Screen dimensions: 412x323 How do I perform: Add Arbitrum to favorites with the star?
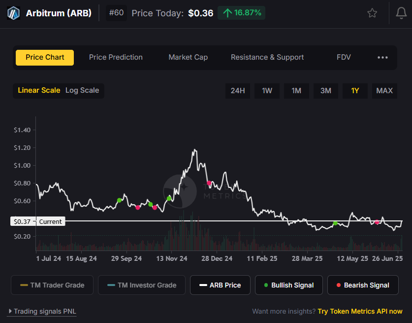[x=372, y=13]
